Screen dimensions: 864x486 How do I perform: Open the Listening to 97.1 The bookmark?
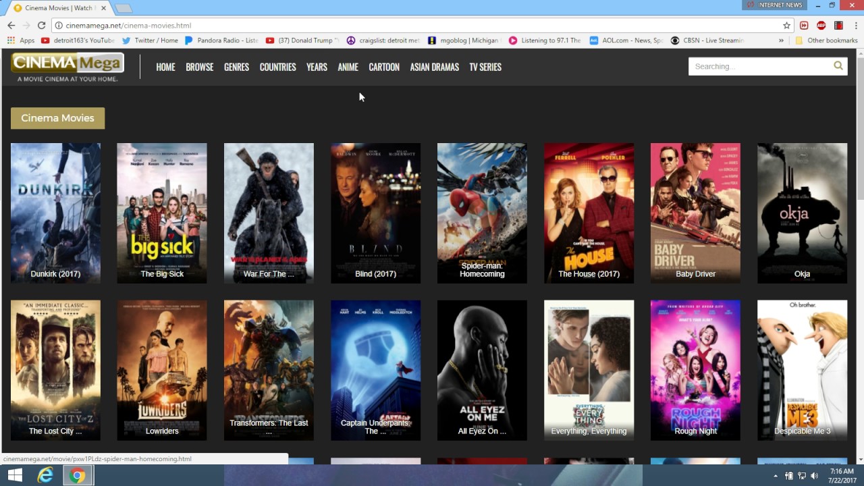545,40
